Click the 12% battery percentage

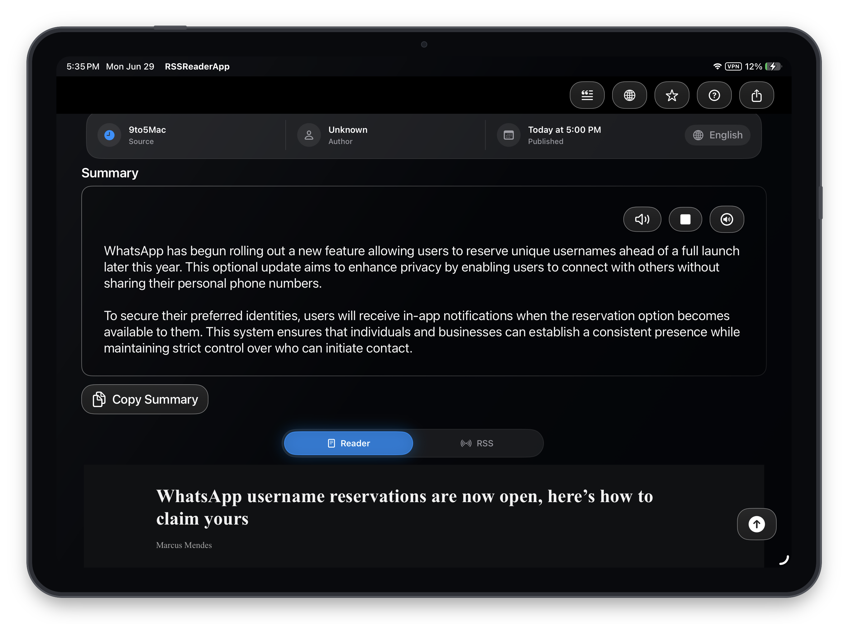[x=753, y=66]
